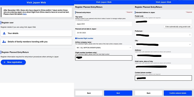194x97 pixels.
Task: Expand the City dropdown arrow
Action: tap(190, 45)
